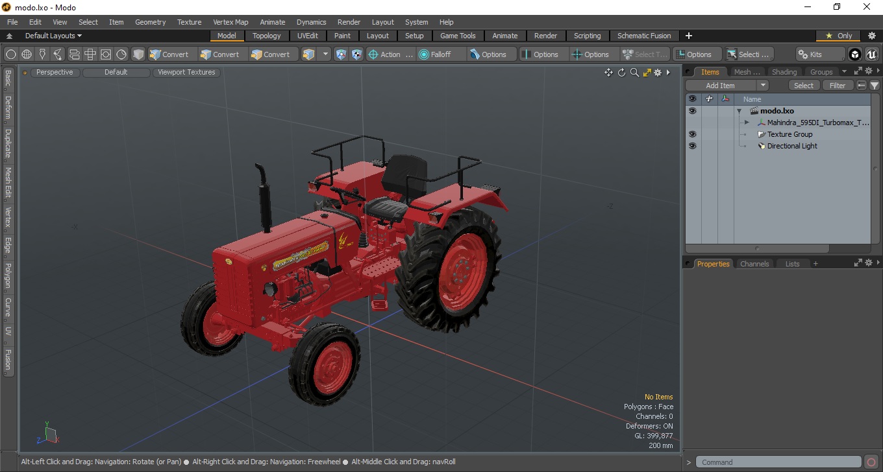
Task: Click the viewport maximize arrows icon
Action: (647, 73)
